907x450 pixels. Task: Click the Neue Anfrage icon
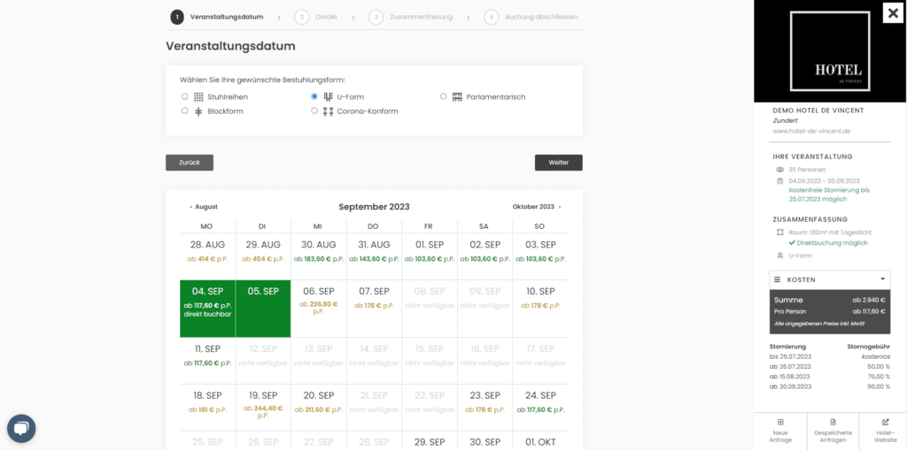[x=779, y=423]
